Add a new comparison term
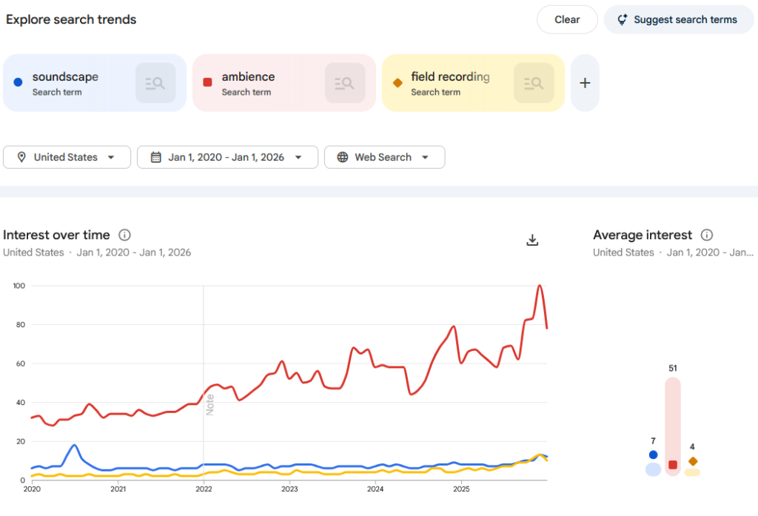Image resolution: width=758 pixels, height=516 pixels. pyautogui.click(x=585, y=83)
